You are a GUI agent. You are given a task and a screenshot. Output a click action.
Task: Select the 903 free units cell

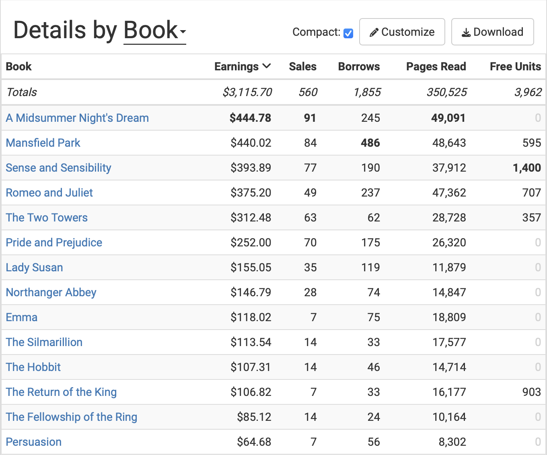tap(531, 392)
